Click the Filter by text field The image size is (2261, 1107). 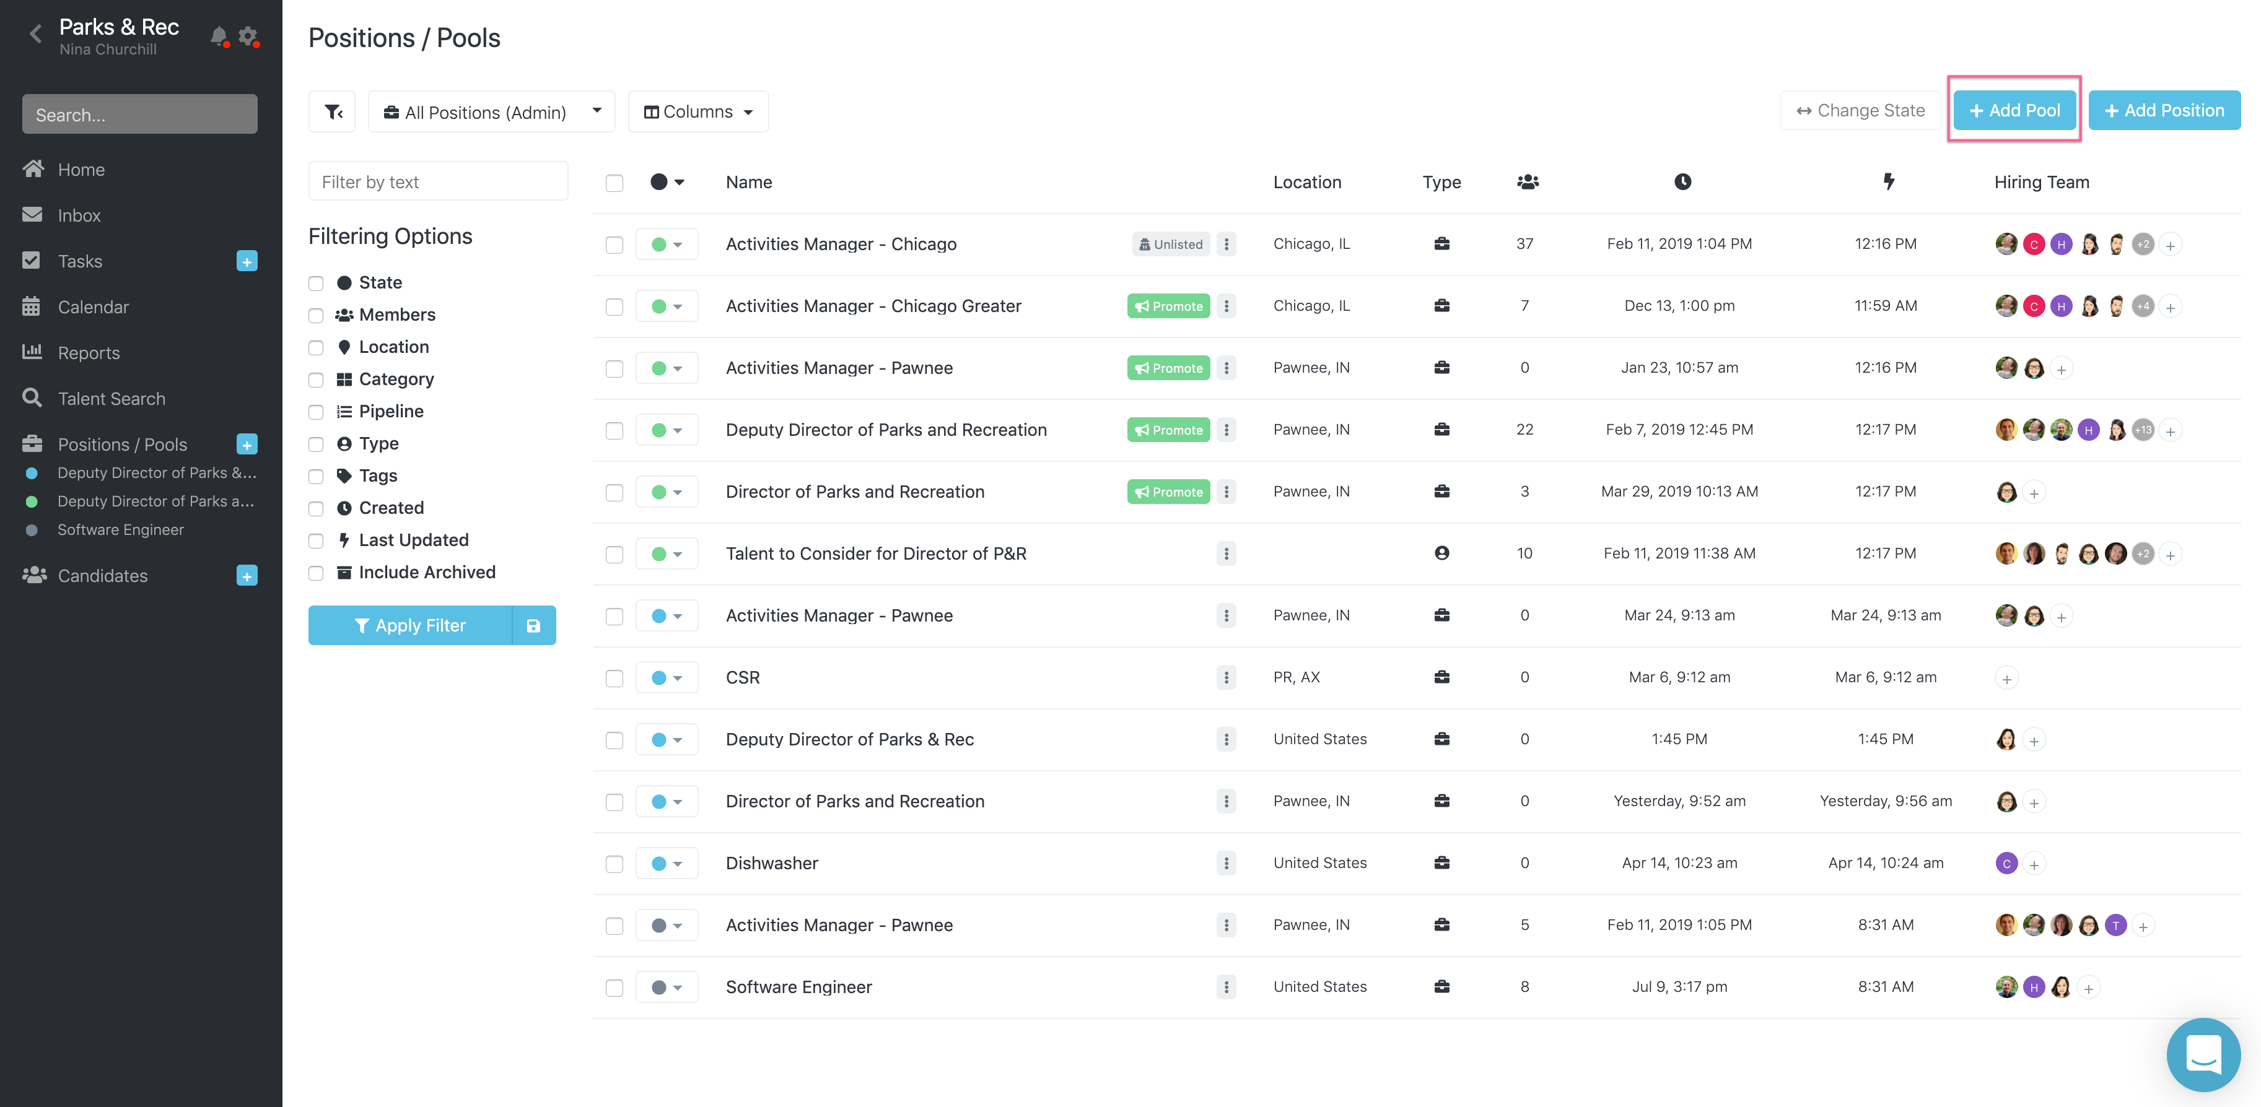(438, 181)
